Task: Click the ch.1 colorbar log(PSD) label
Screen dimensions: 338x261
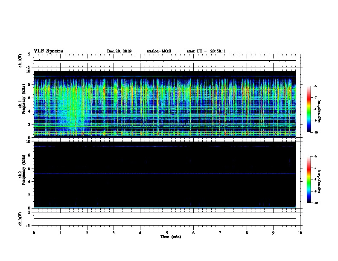Action: pos(319,111)
